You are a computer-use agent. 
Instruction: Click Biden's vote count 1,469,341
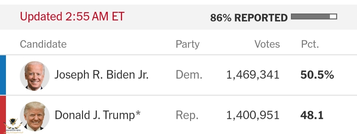[253, 75]
